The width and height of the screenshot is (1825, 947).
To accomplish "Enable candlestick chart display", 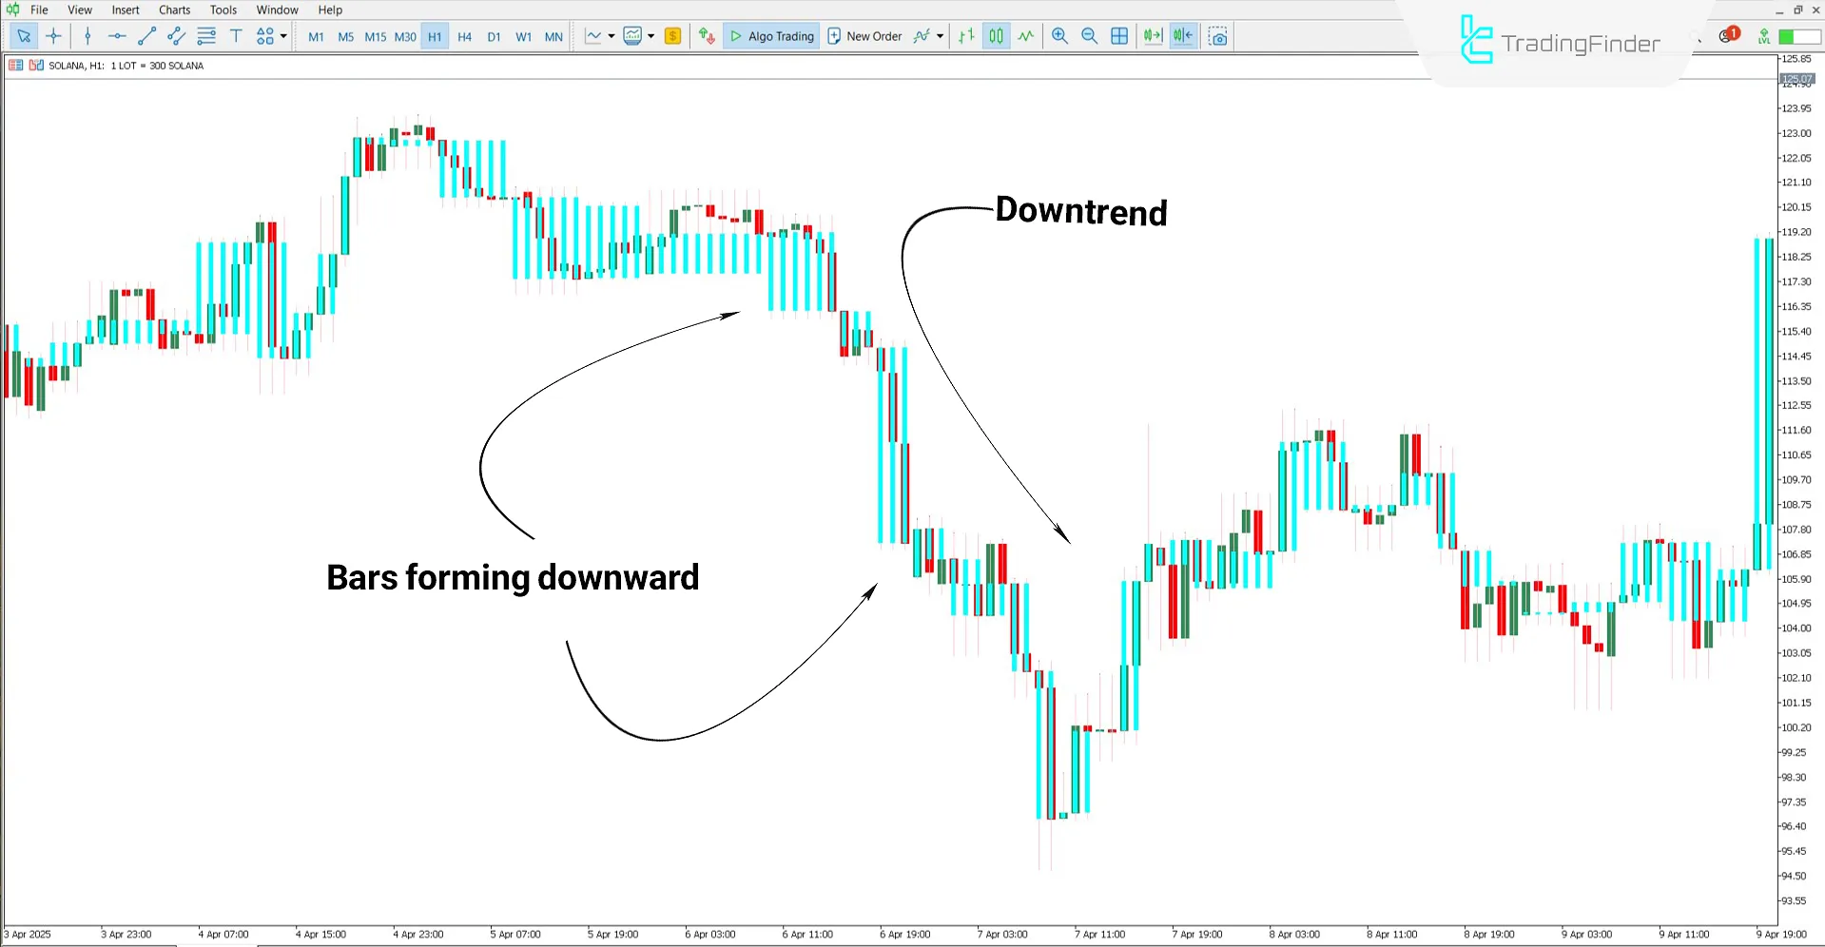I will pyautogui.click(x=996, y=36).
